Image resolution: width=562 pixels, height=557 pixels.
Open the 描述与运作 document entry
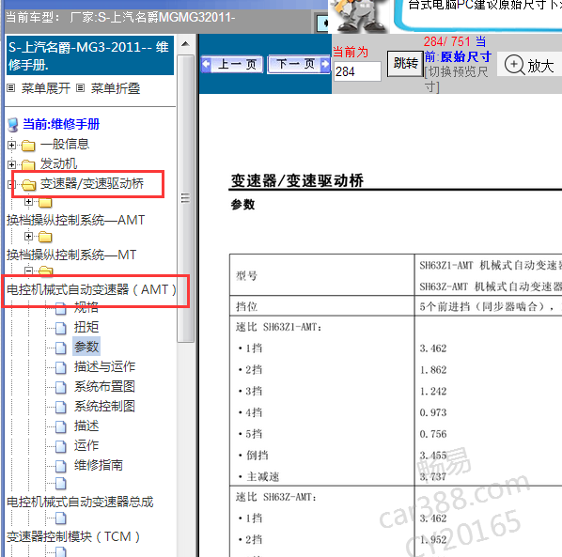tap(104, 366)
